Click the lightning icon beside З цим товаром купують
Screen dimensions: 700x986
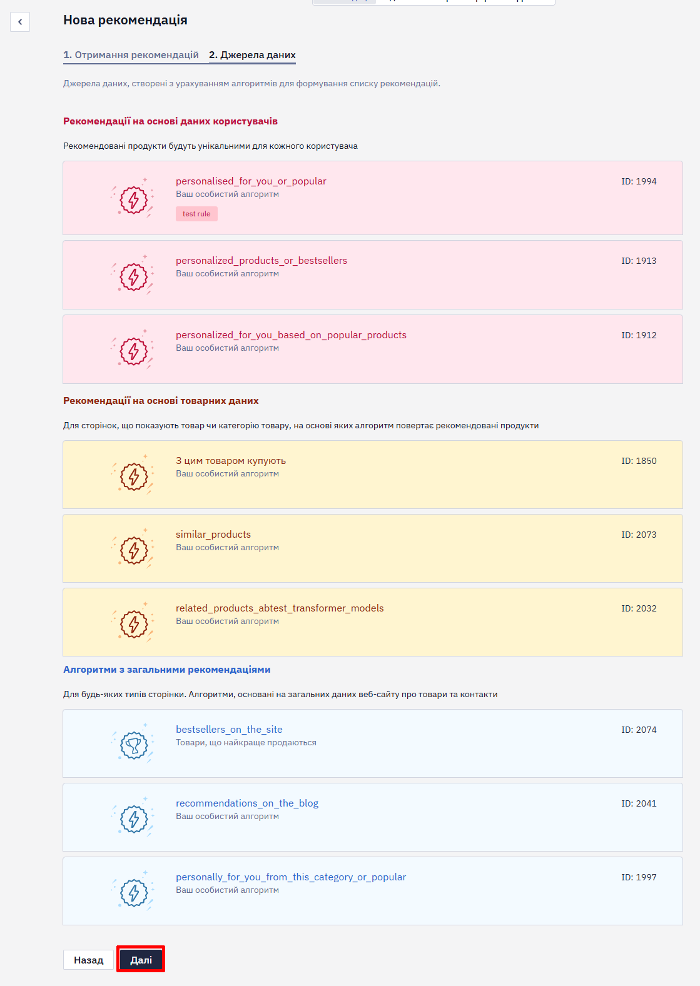pyautogui.click(x=133, y=475)
